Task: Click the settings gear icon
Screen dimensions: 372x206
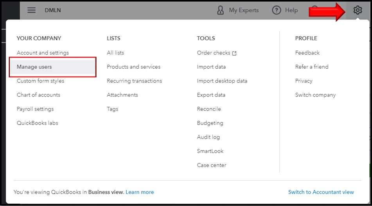Action: click(358, 10)
